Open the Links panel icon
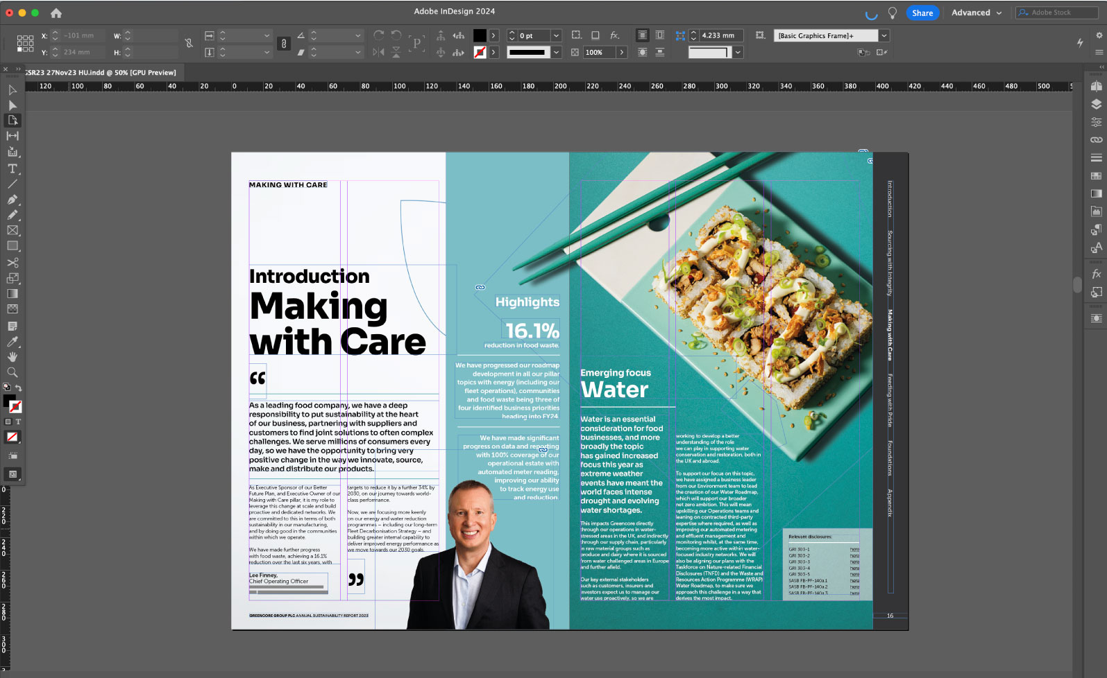Viewport: 1107px width, 678px height. tap(1097, 139)
